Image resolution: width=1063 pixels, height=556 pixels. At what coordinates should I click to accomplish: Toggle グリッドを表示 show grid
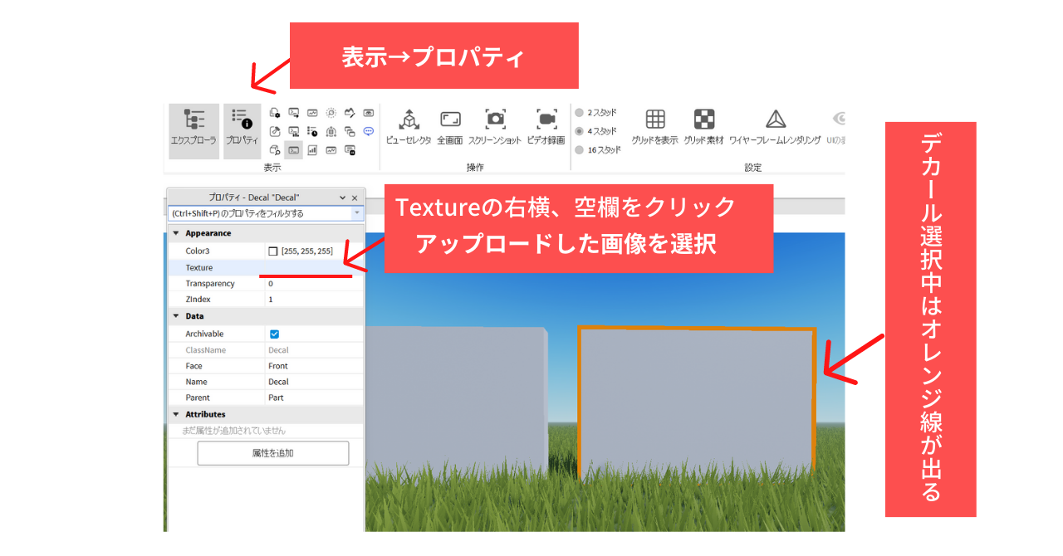654,127
